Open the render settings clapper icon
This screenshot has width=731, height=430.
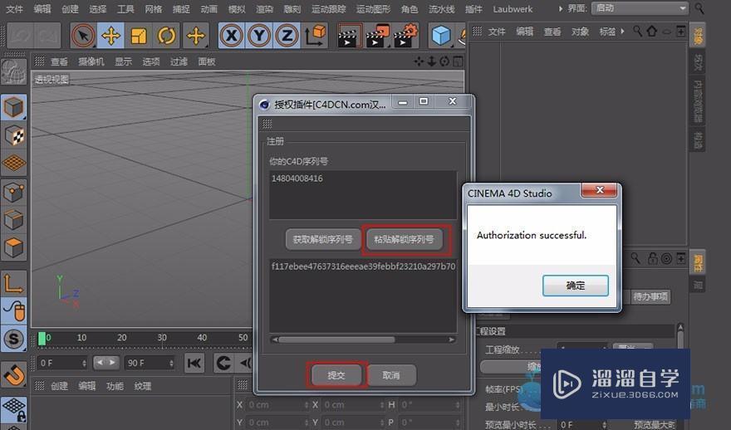coord(405,36)
